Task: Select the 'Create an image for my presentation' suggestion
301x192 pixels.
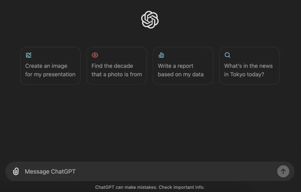Action: pyautogui.click(x=50, y=66)
